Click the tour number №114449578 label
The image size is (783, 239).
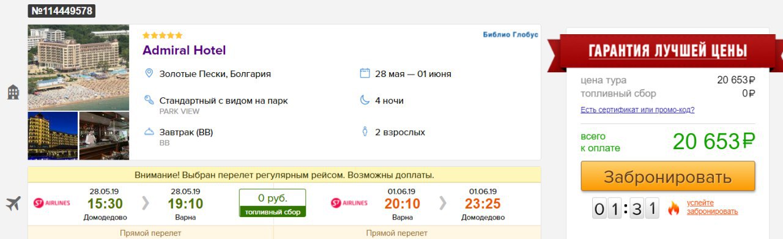point(61,10)
